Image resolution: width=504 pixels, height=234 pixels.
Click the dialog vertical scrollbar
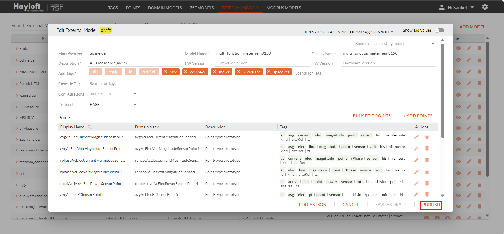point(442,90)
